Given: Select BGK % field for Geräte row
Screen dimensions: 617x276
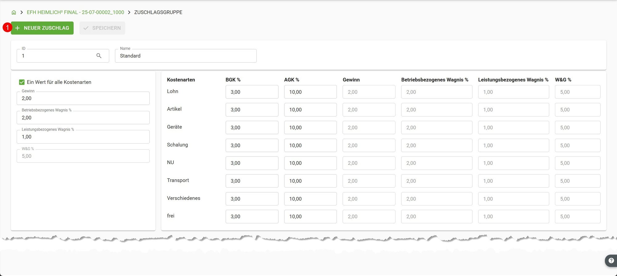Looking at the screenshot, I should coord(252,128).
